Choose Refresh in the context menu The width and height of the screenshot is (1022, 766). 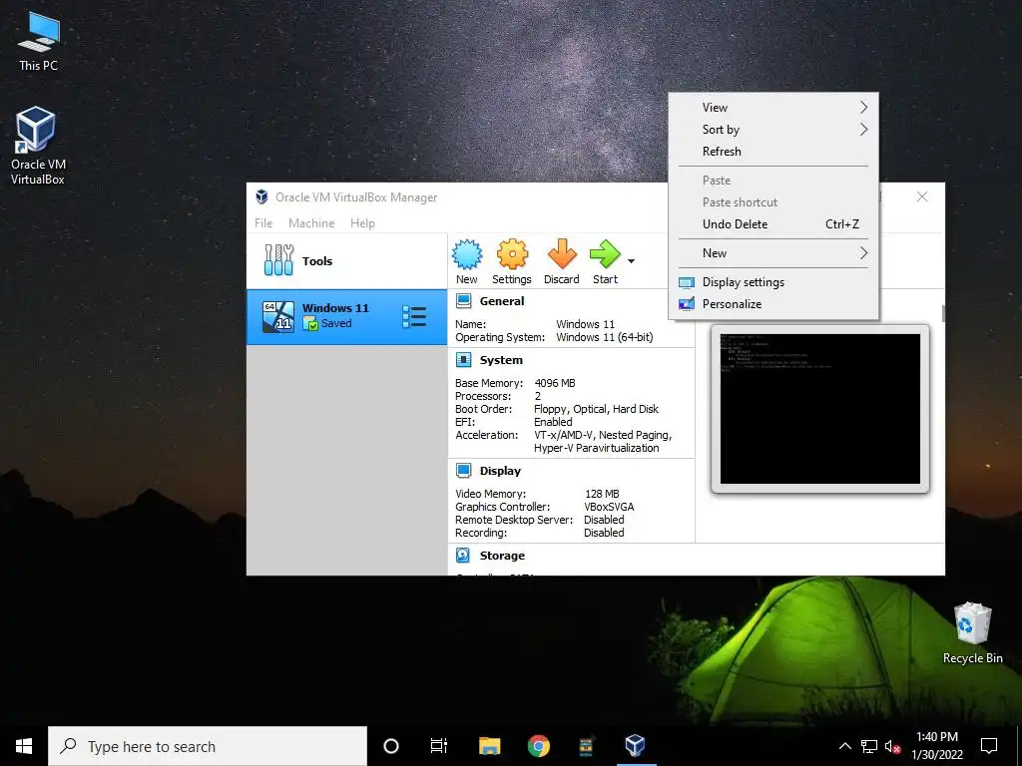773,152
